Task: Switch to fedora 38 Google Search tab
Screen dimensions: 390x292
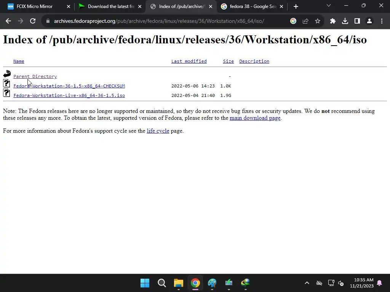Action: (x=252, y=6)
